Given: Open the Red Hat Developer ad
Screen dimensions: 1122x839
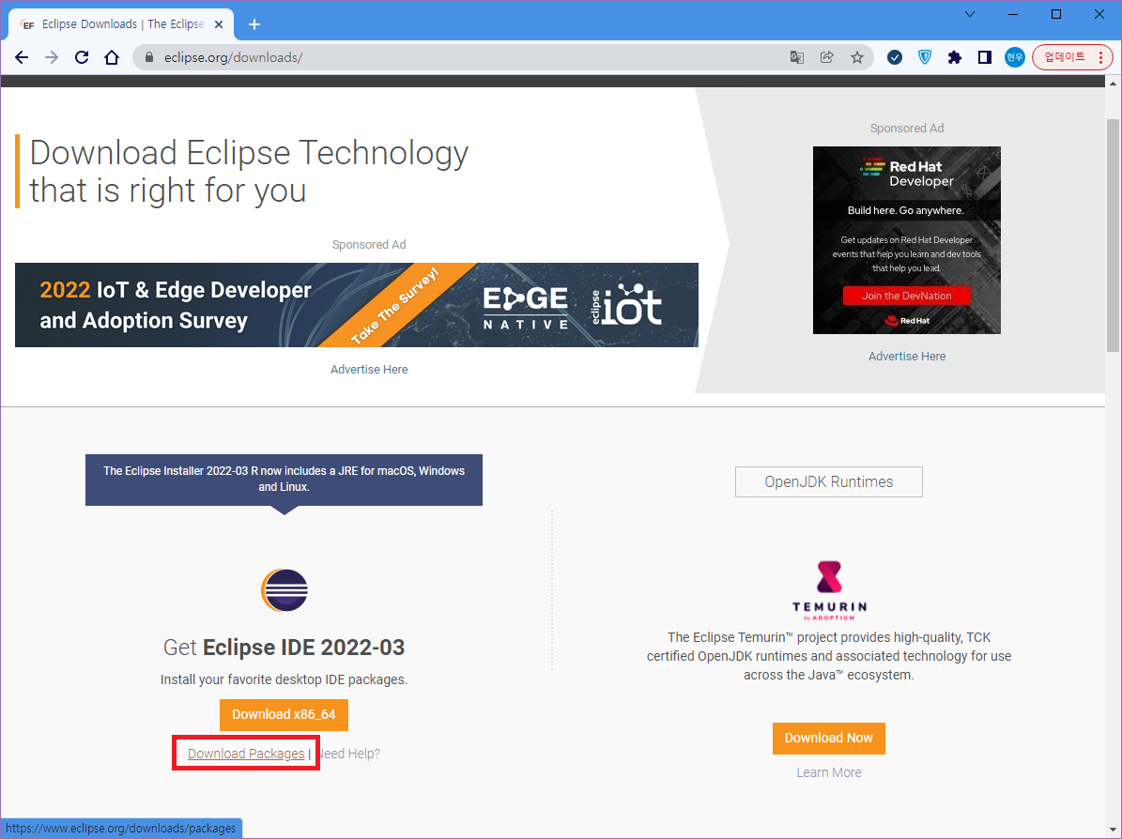Looking at the screenshot, I should (x=907, y=240).
